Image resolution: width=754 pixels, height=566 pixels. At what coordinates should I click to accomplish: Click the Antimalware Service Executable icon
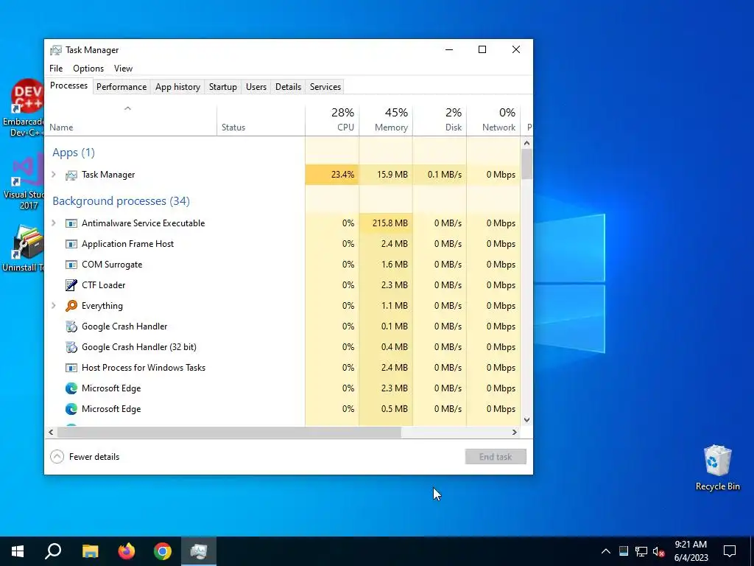(71, 223)
